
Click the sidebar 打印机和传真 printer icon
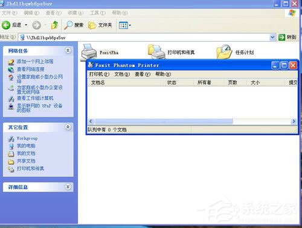tap(11, 169)
